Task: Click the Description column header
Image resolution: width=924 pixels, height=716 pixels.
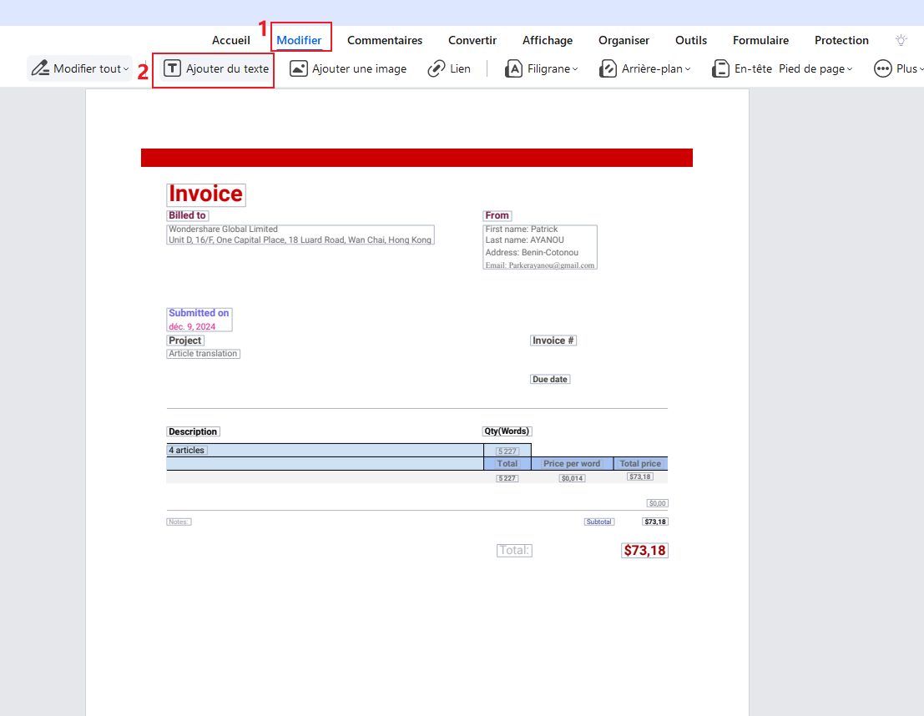Action: tap(193, 432)
